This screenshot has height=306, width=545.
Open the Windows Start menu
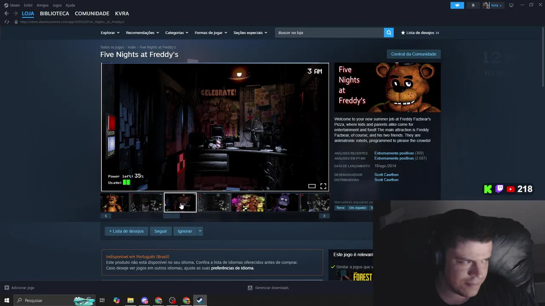click(7, 300)
